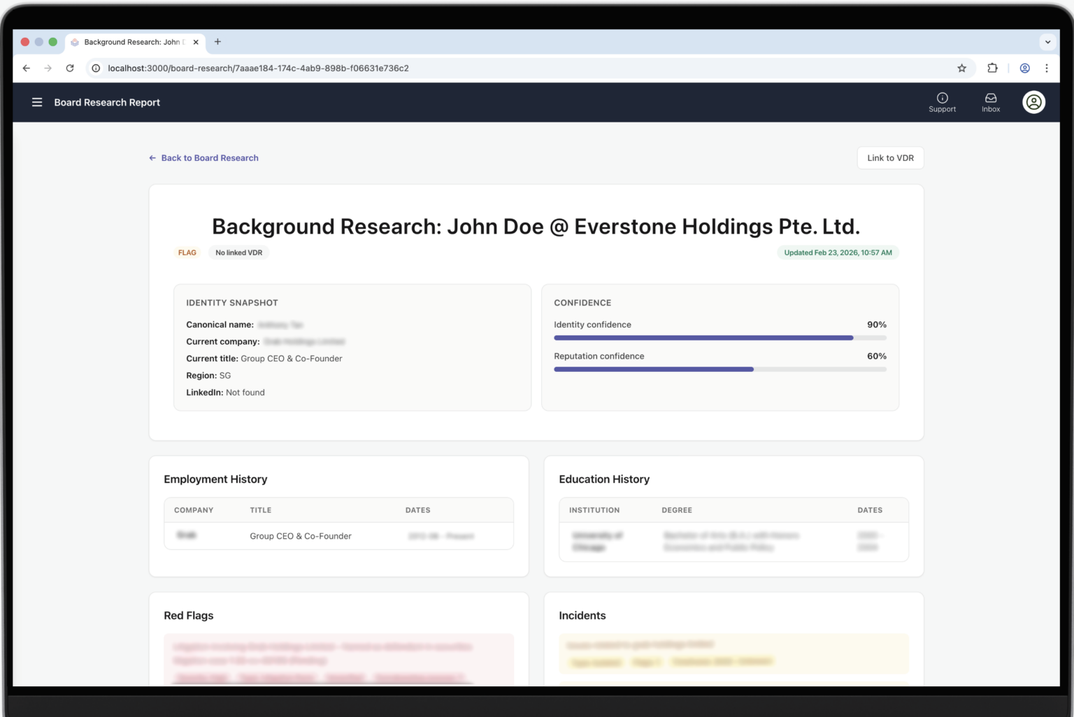Open Chrome three-dot menu
This screenshot has height=717, width=1074.
click(x=1046, y=68)
